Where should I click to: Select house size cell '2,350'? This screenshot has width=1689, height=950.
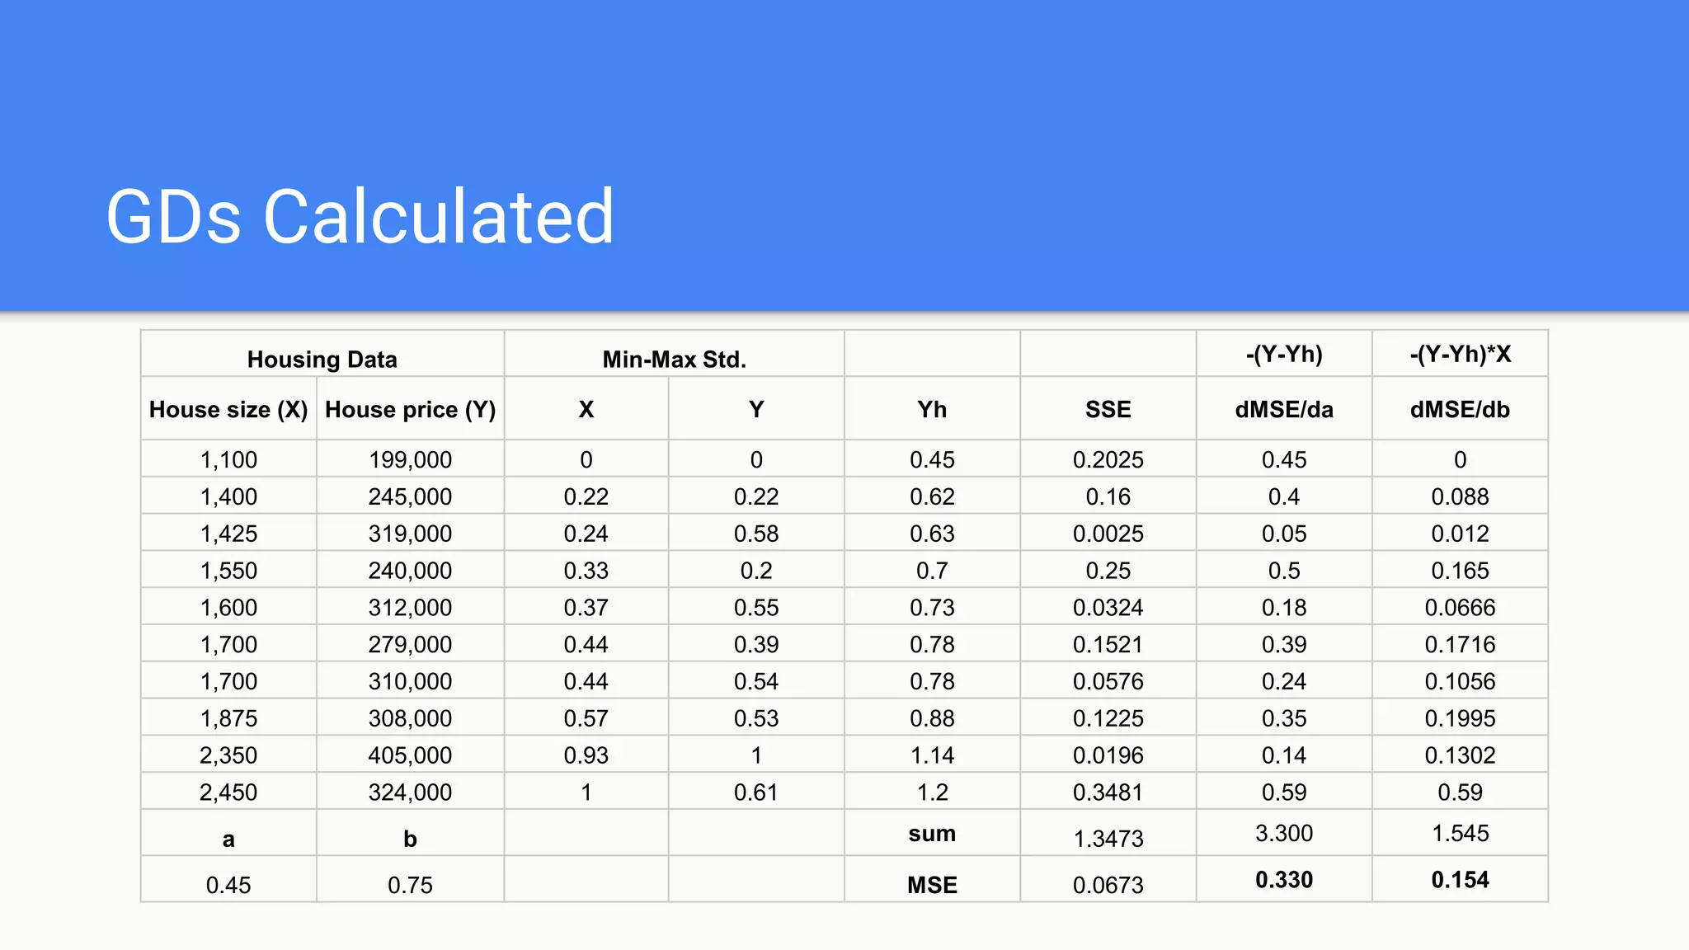[x=228, y=755]
